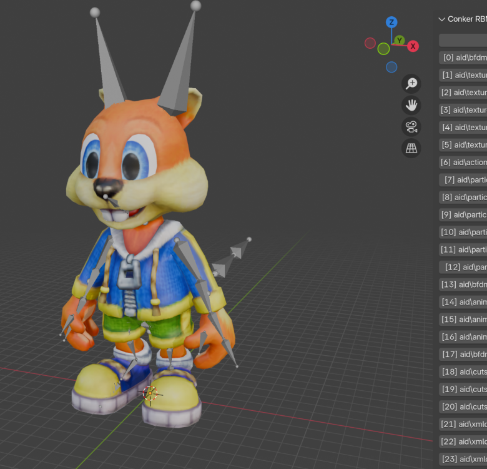Snap view to Y axis on gizmo
The image size is (487, 469).
(400, 40)
